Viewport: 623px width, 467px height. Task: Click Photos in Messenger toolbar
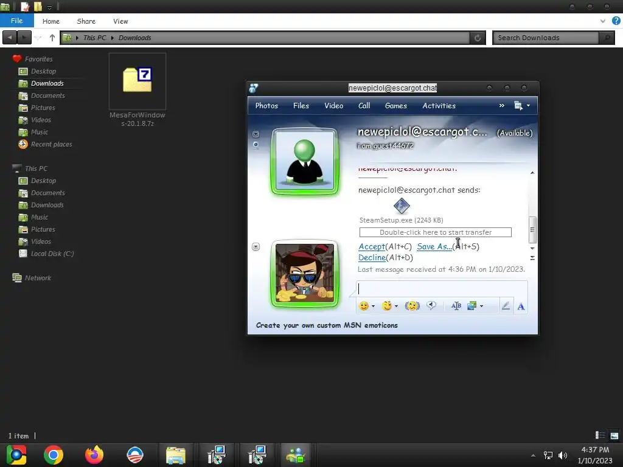(x=266, y=106)
